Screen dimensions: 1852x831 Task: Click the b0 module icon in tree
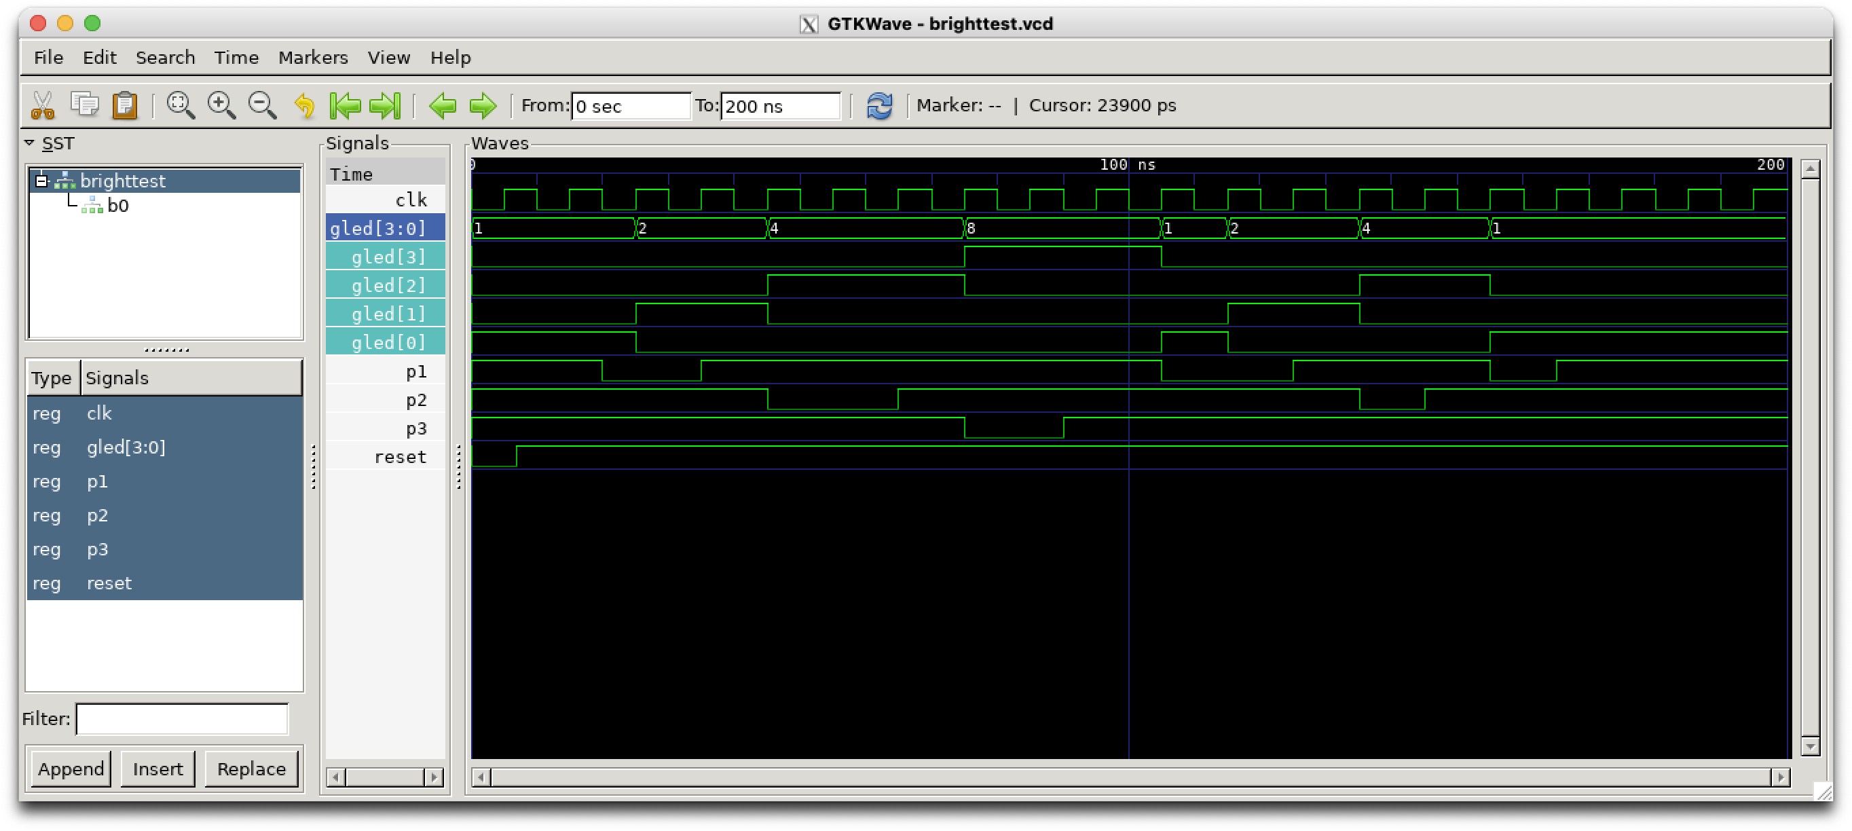pyautogui.click(x=92, y=206)
